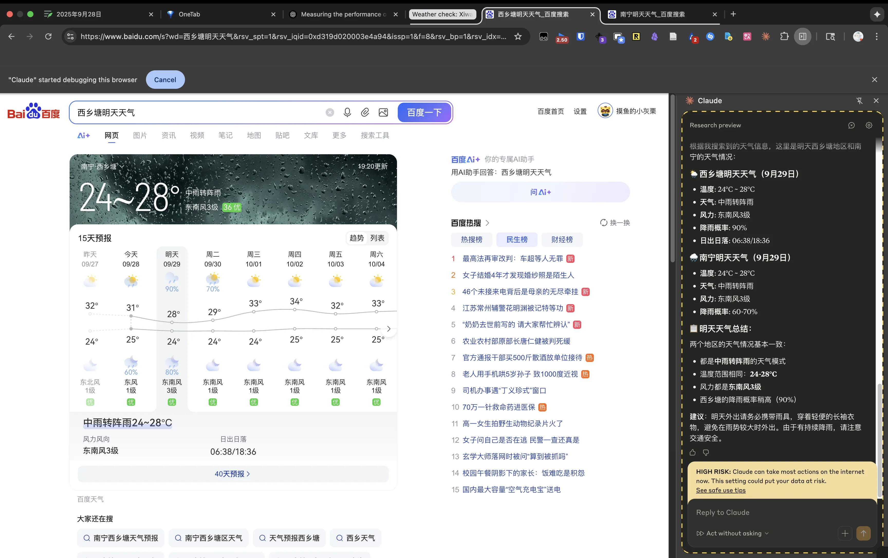888x558 pixels.
Task: Click the microphone voice search icon
Action: pyautogui.click(x=347, y=112)
